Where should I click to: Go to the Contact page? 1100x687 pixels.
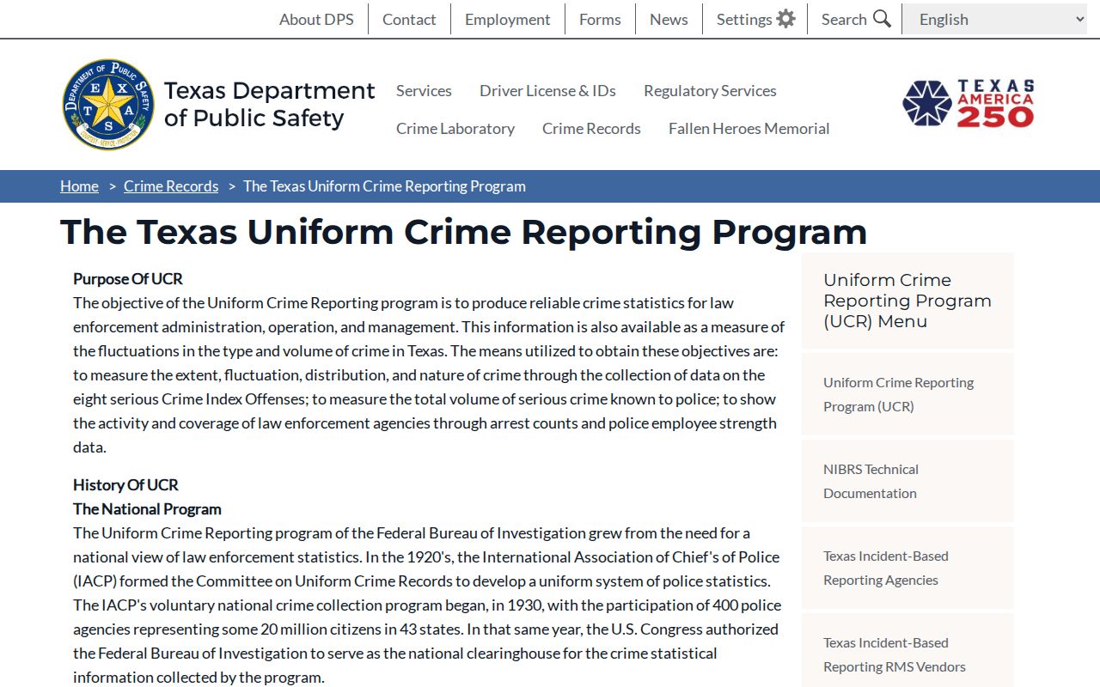click(x=409, y=19)
